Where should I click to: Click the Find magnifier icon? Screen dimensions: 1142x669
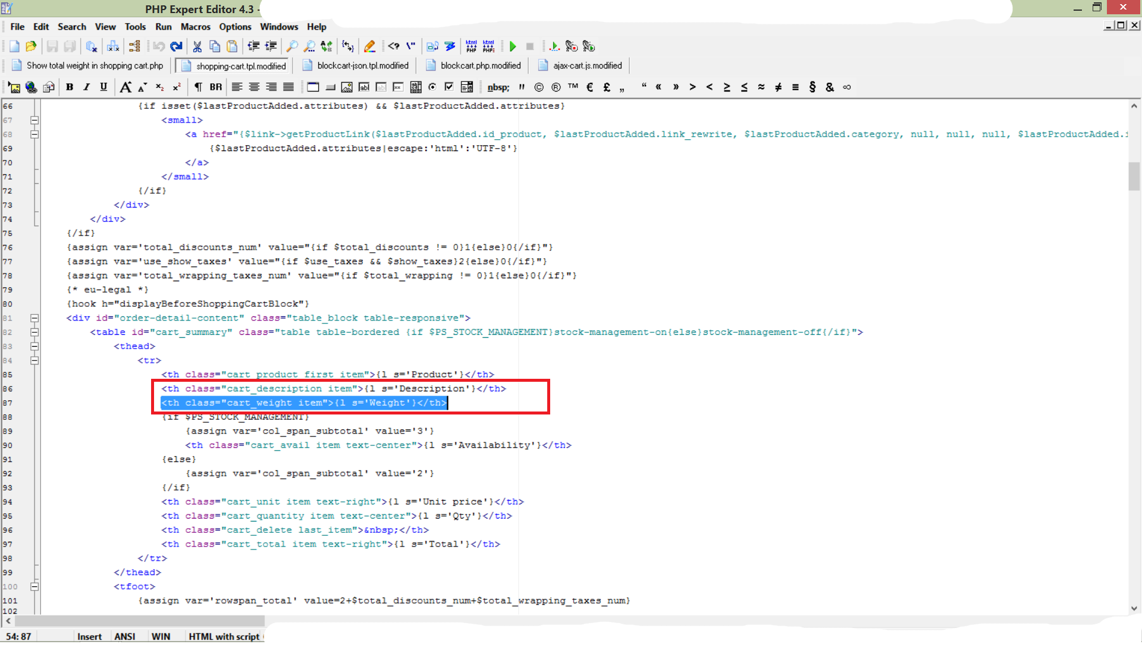click(x=292, y=46)
